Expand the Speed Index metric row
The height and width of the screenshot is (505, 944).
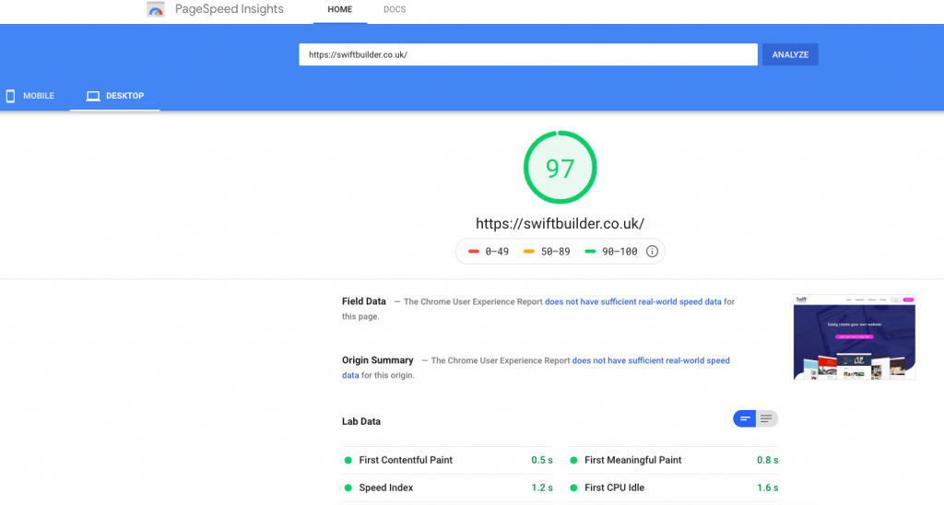click(x=386, y=487)
